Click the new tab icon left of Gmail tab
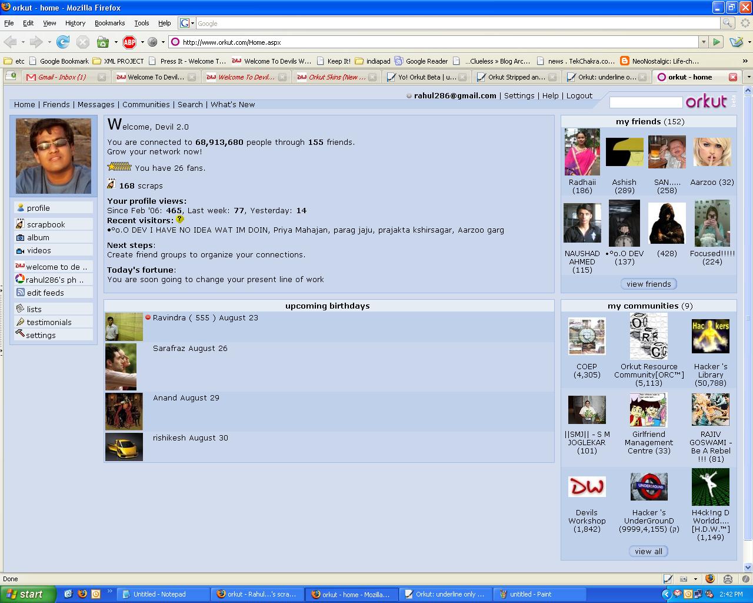Image resolution: width=753 pixels, height=603 pixels. click(x=11, y=77)
